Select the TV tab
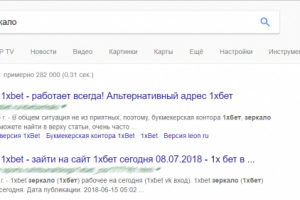Viewport: 300px width, 200px height. coord(9,51)
